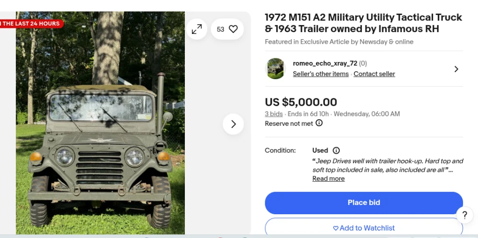Open the question mark help bubble
Viewport: 478px width, 238px height.
coord(464,215)
